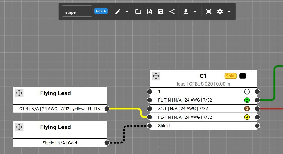The image size is (283, 154).
Task: Open the settings gear icon
Action: click(220, 12)
